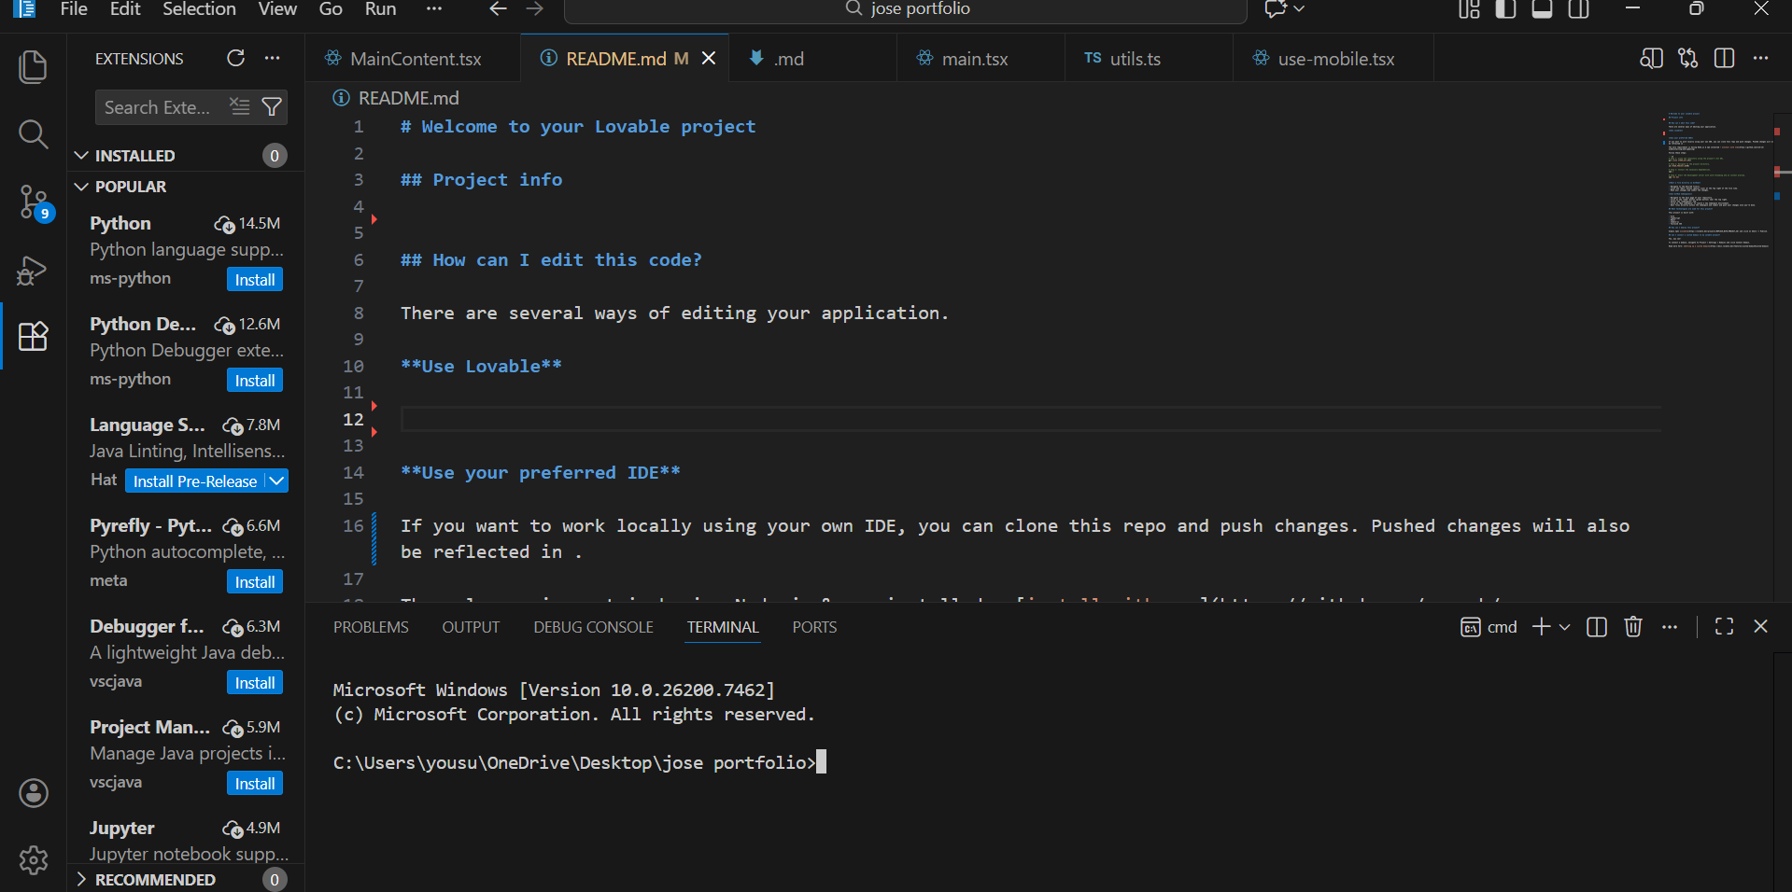Open the Source Control view
This screenshot has height=892, width=1792.
(34, 203)
